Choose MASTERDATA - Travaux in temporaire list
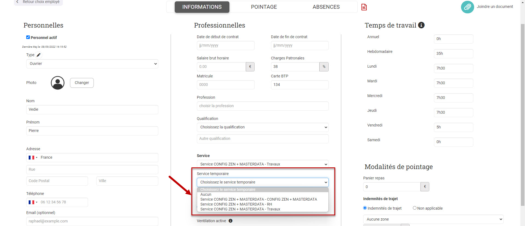The image size is (525, 226). pos(262,209)
